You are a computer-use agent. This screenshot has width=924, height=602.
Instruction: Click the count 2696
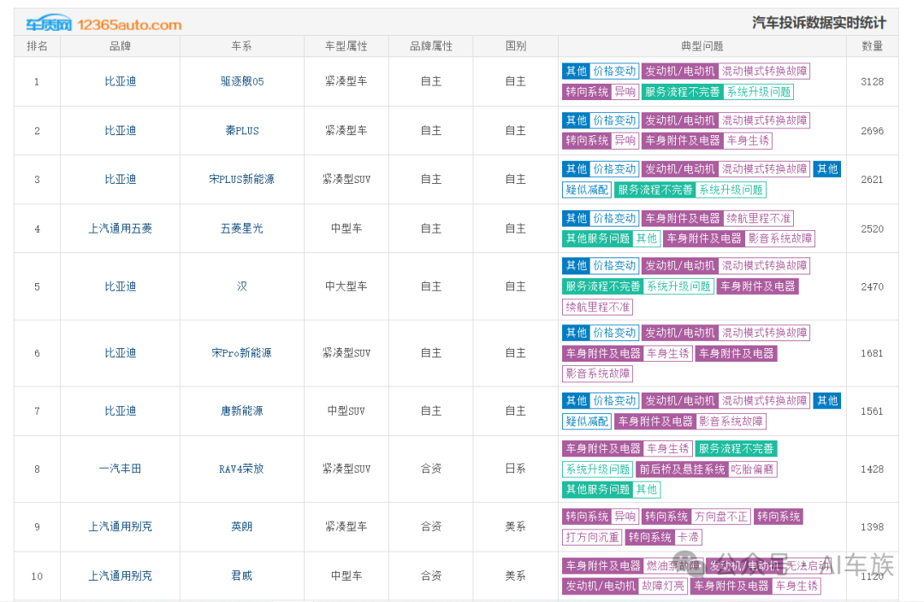coord(872,131)
